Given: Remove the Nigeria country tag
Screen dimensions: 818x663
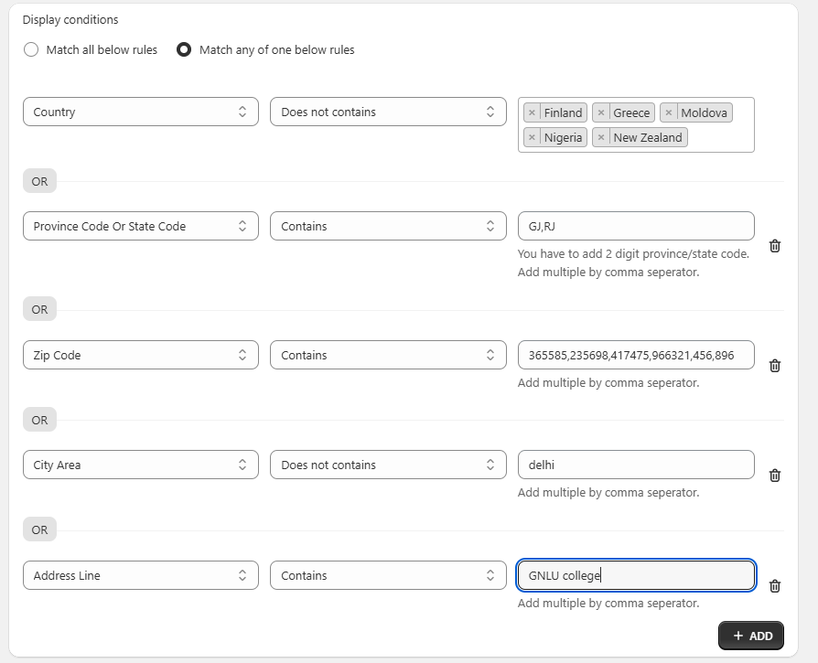Looking at the screenshot, I should click(532, 138).
